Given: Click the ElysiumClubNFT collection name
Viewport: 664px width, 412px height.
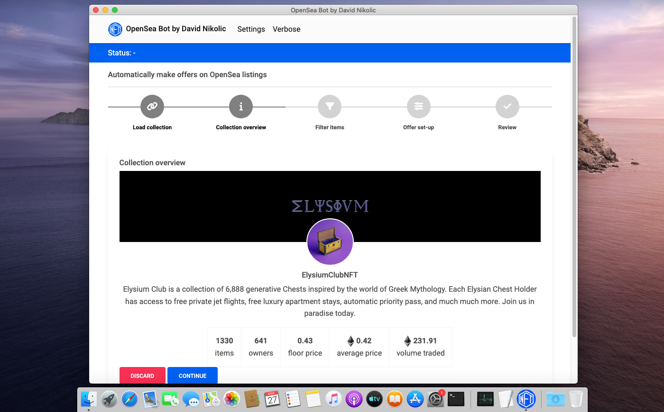Looking at the screenshot, I should pyautogui.click(x=330, y=275).
